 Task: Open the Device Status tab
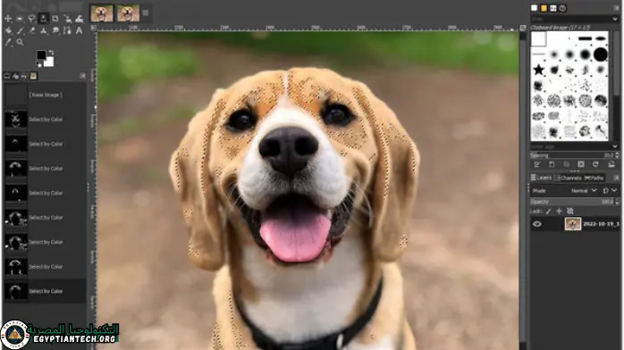tap(15, 76)
